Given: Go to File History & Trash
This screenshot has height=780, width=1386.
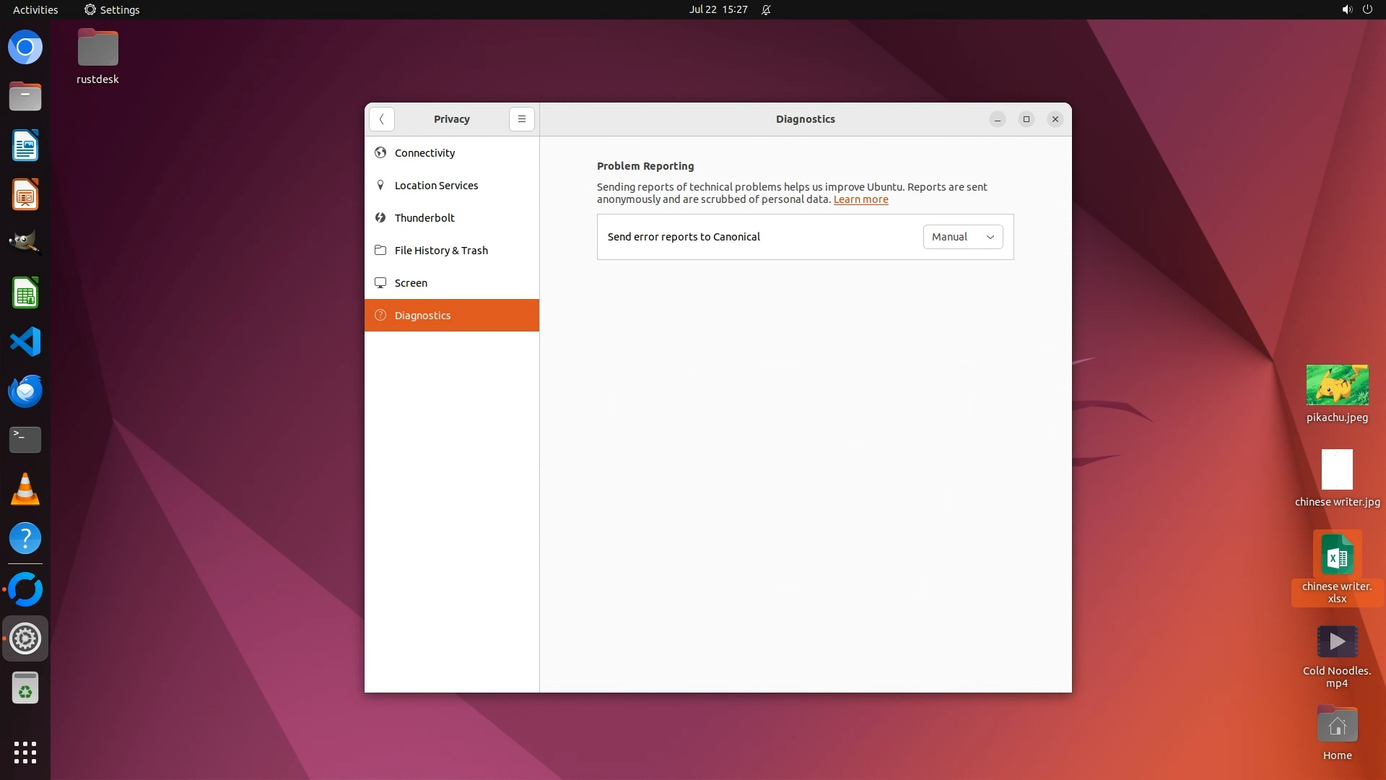Looking at the screenshot, I should click(x=440, y=251).
